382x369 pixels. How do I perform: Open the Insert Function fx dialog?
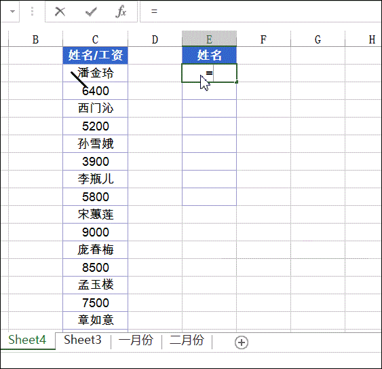tap(121, 12)
